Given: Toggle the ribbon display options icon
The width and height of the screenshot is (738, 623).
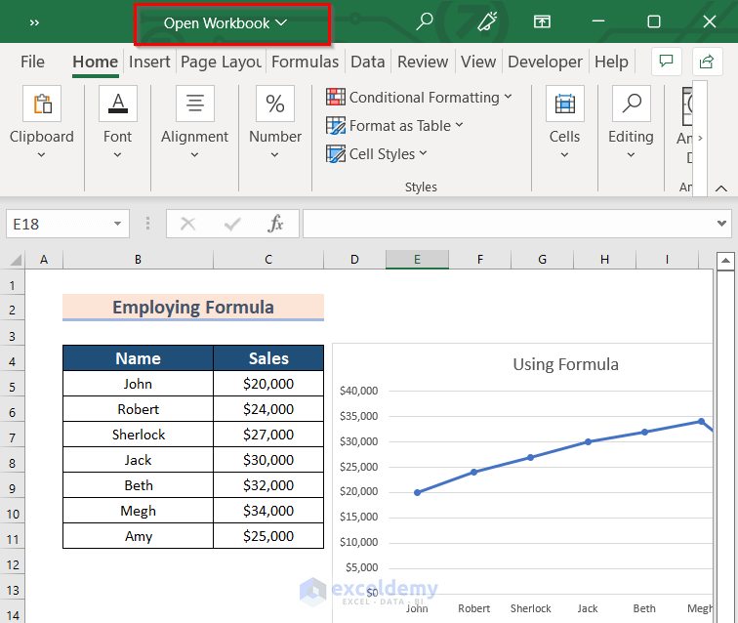Looking at the screenshot, I should [541, 21].
